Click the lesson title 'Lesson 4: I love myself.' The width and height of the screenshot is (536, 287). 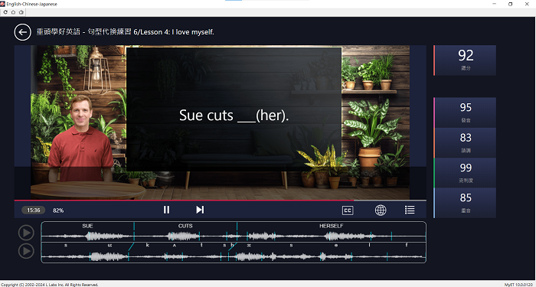(177, 32)
